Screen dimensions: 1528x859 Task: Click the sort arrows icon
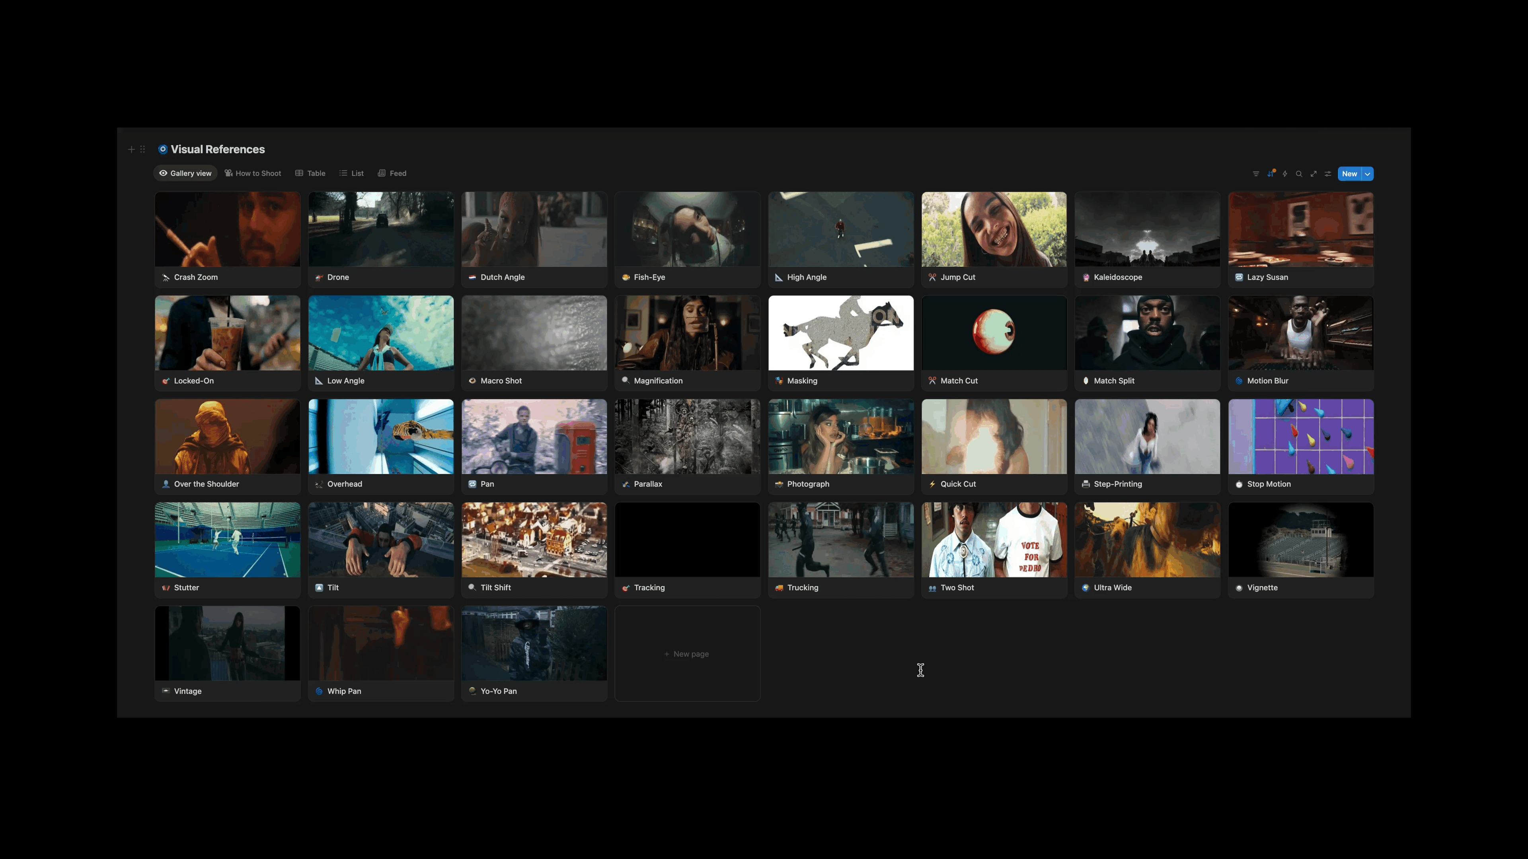1271,174
